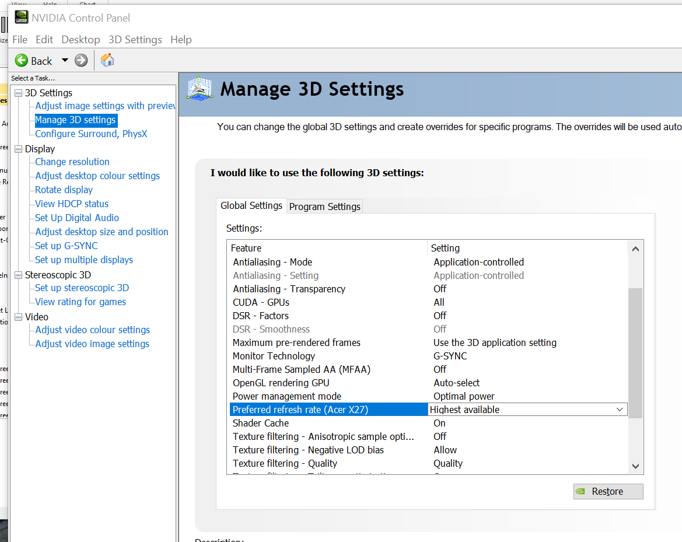Screen dimensions: 682x542
Task: Open Adjust desktop colour settings
Action: 97,176
